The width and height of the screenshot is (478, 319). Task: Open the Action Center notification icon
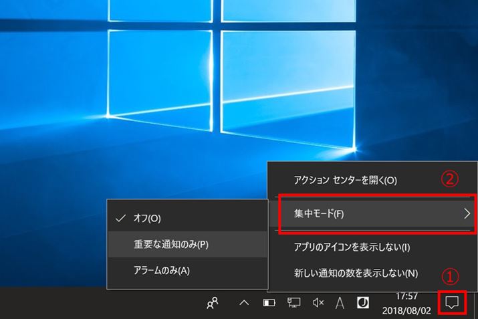click(452, 302)
